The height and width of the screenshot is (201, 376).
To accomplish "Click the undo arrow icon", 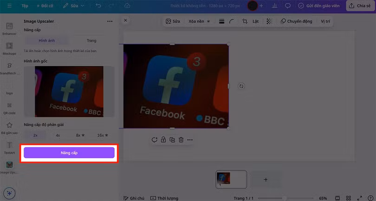I will pos(98,6).
